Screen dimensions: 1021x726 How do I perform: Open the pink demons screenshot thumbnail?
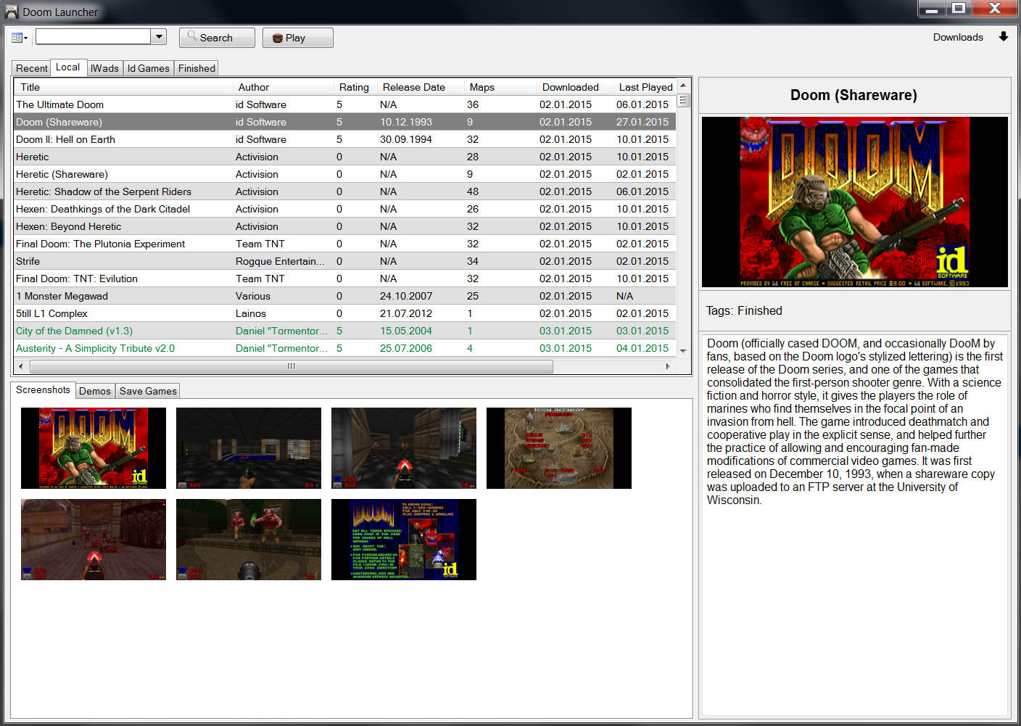(249, 540)
